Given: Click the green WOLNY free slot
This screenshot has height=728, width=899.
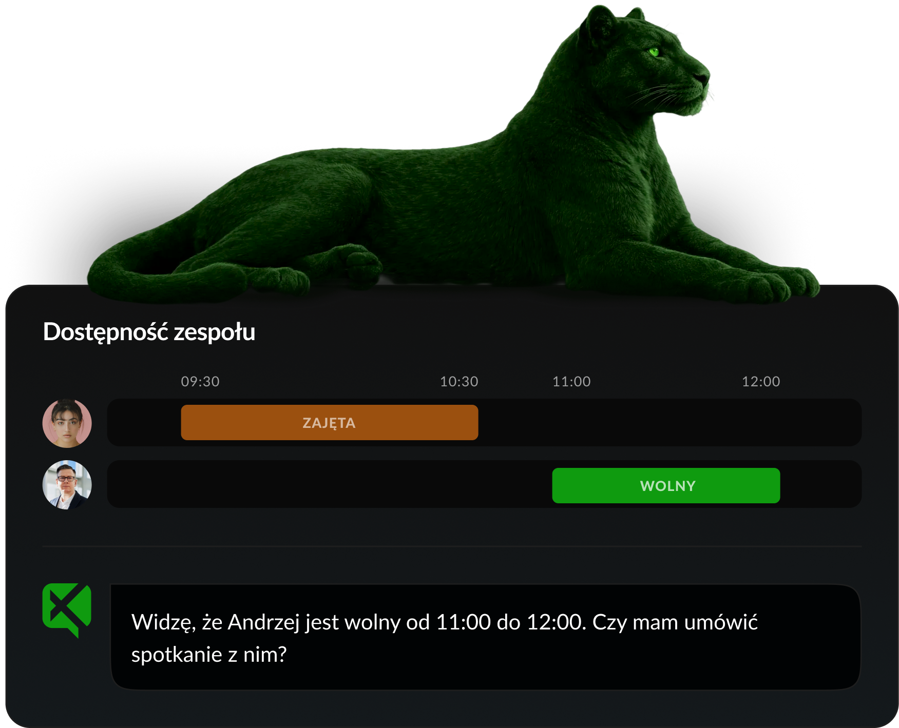Looking at the screenshot, I should 666,485.
